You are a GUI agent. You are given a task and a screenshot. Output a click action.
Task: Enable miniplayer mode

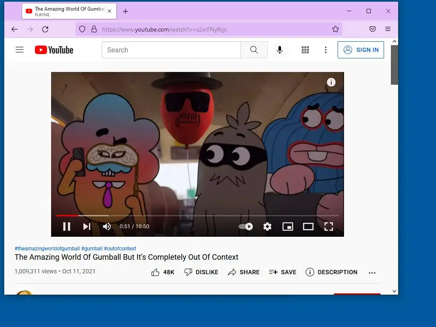[x=288, y=227]
